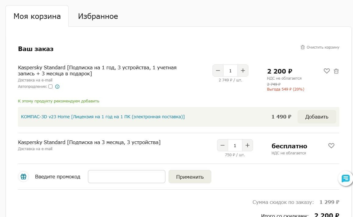Click quantity field of yearly Kaspersky subscription
Viewport: 353px width, 217px height.
(x=230, y=71)
